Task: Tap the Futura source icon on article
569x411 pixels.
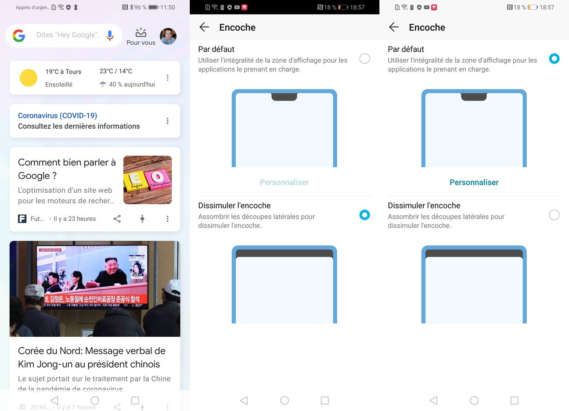Action: (x=22, y=219)
